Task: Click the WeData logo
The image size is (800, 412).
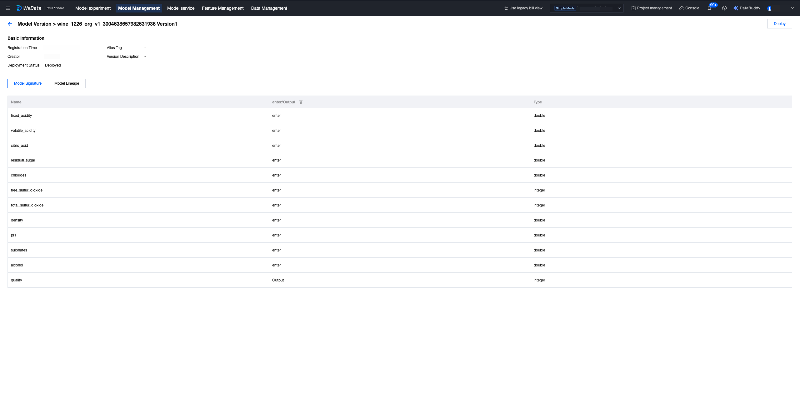Action: coord(29,8)
